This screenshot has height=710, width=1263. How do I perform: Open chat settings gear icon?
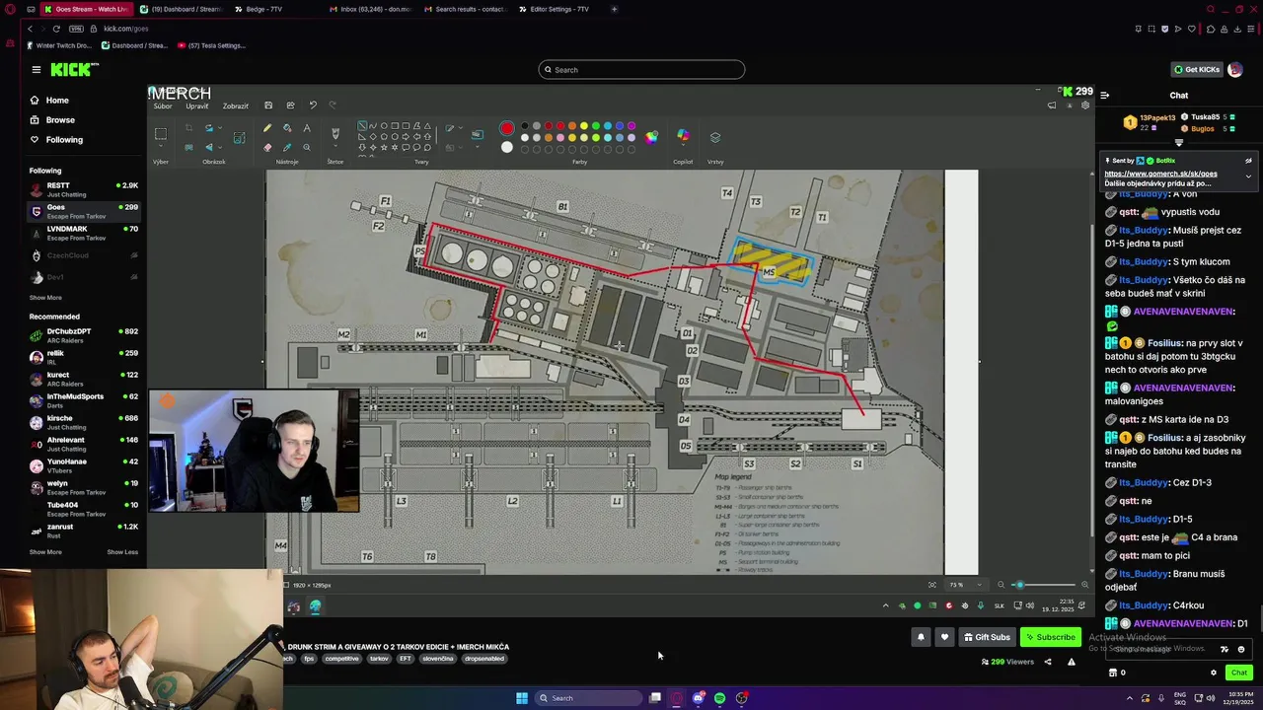pos(1214,673)
